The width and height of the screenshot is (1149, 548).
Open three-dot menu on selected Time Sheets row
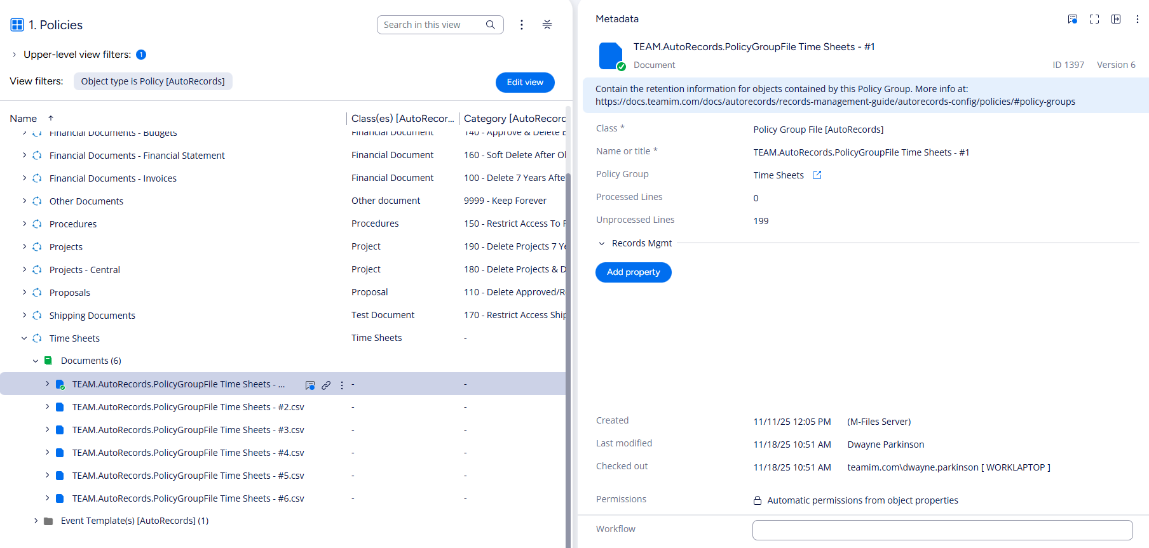point(342,385)
